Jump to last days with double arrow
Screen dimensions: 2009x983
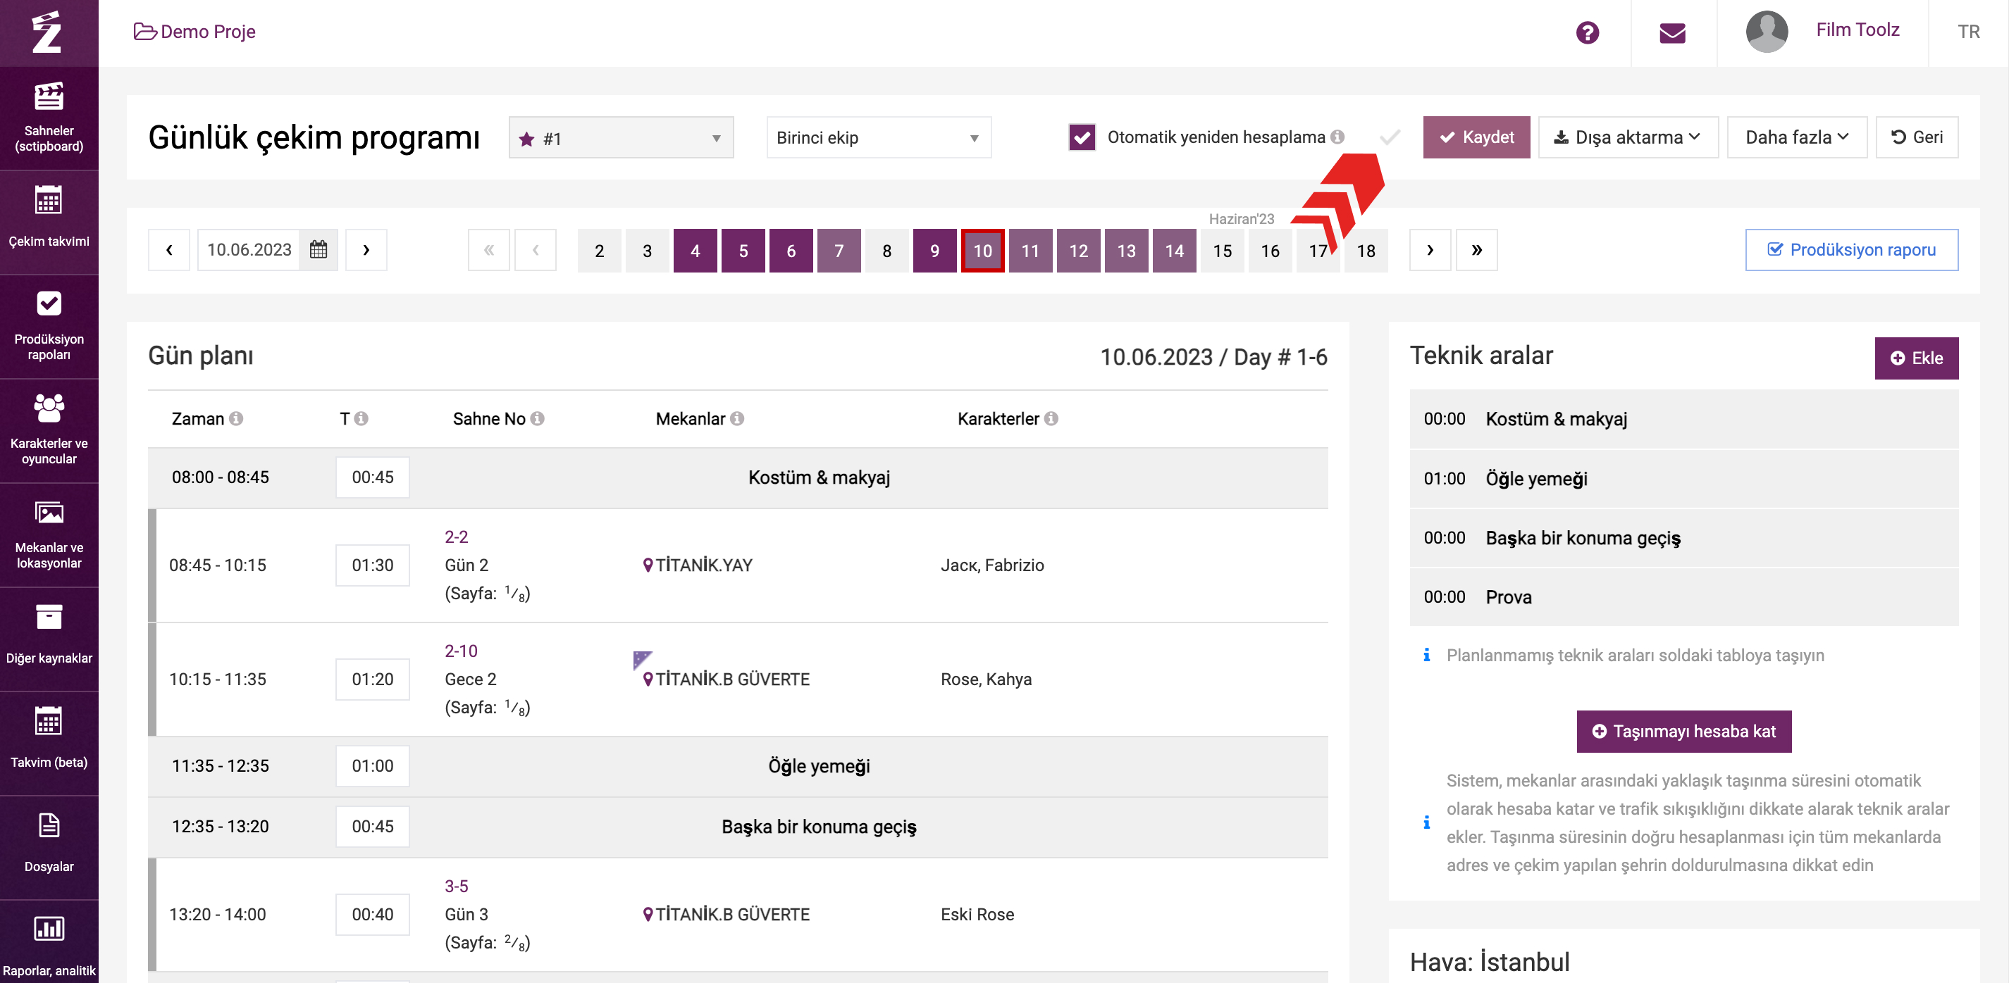1476,249
